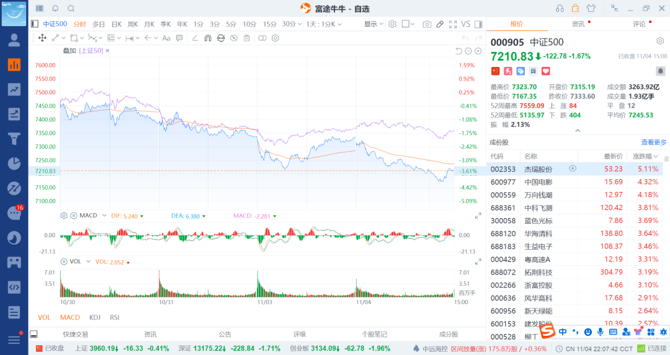670x355 pixels.
Task: Open the chart layout square dropdown
Action: point(408,24)
